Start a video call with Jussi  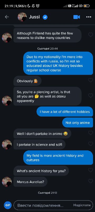(77, 17)
